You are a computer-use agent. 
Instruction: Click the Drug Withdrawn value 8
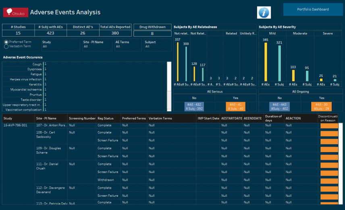[x=152, y=34]
